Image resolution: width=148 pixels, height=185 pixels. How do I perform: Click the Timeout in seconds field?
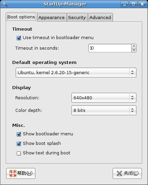click(x=110, y=48)
